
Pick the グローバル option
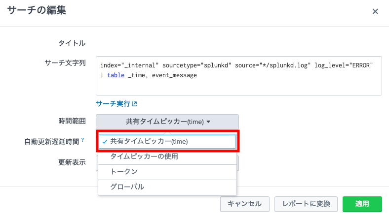(167, 187)
